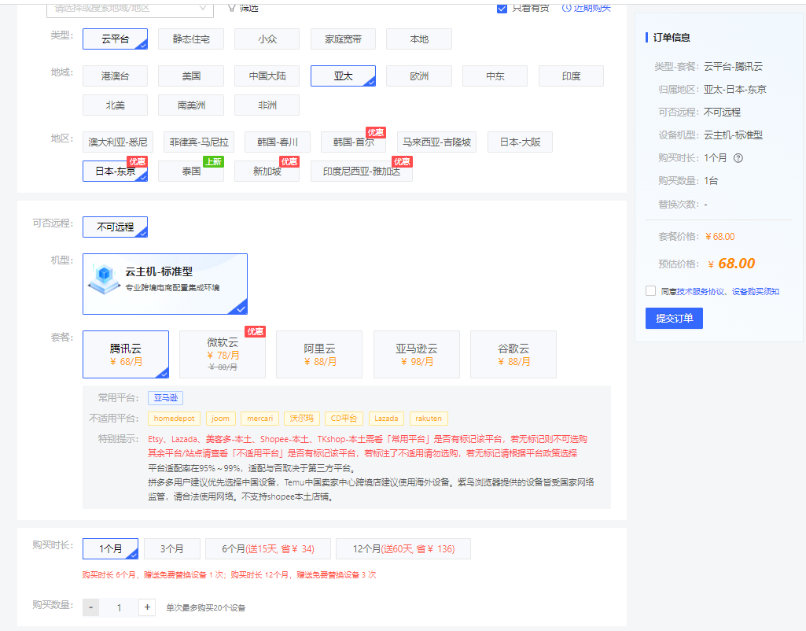Choose the 亚马逊云 package
806x631 pixels.
[416, 354]
